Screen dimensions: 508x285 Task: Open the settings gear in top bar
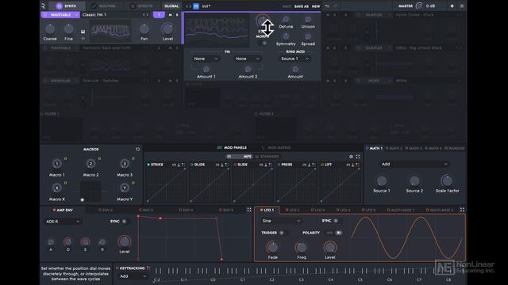[x=452, y=6]
